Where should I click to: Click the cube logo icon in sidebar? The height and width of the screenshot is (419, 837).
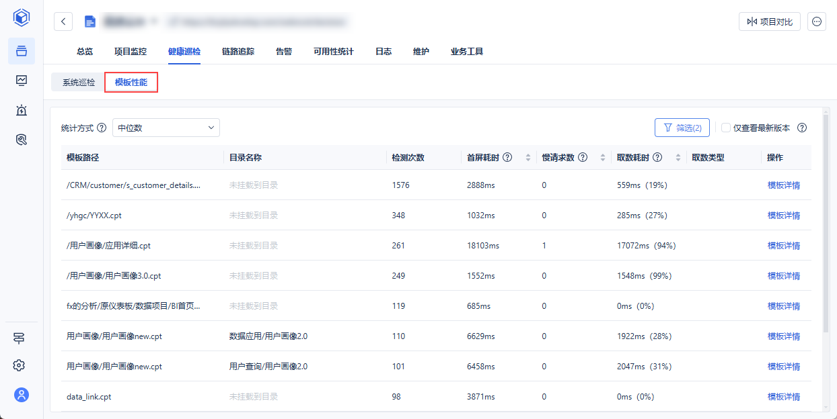coord(22,17)
